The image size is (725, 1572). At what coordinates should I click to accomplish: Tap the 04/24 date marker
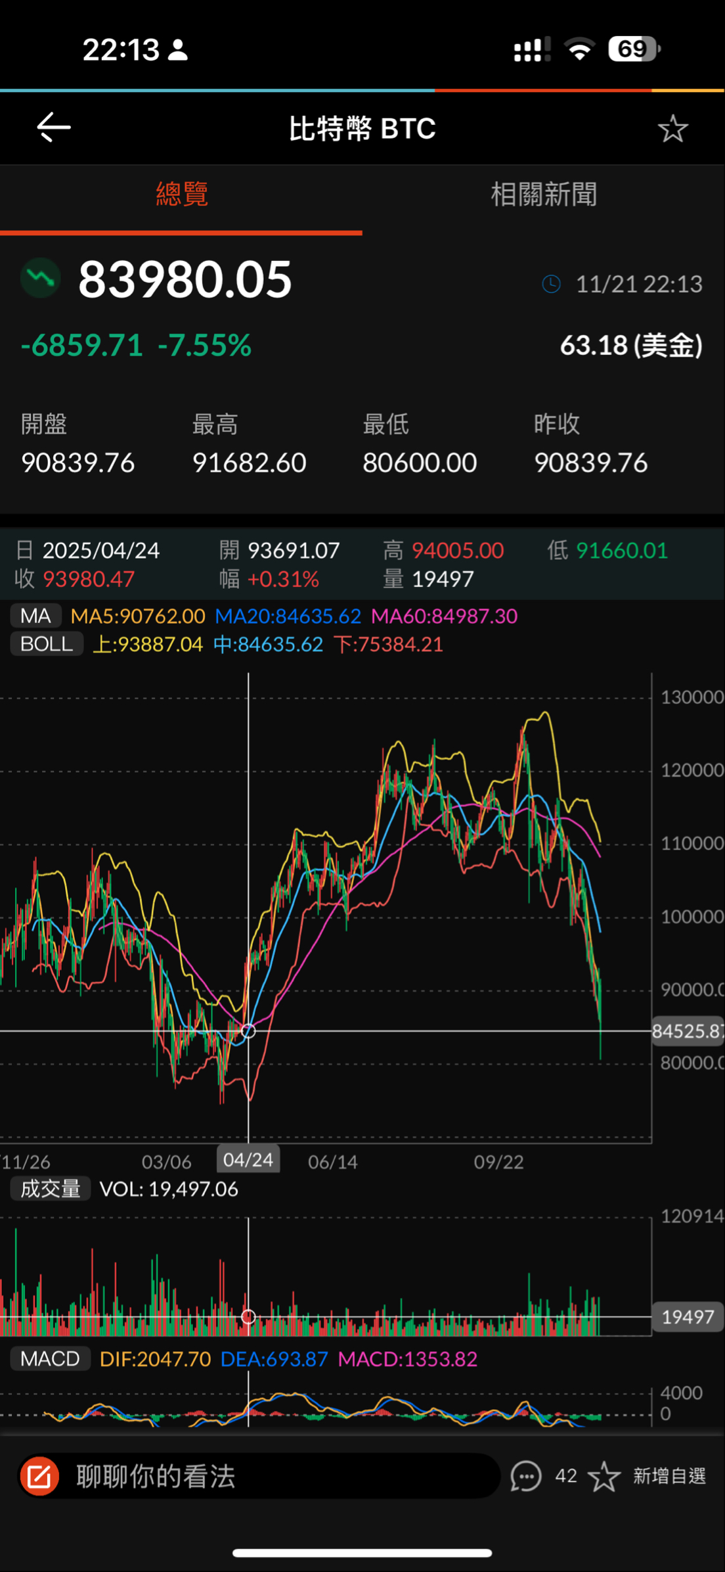click(248, 1160)
